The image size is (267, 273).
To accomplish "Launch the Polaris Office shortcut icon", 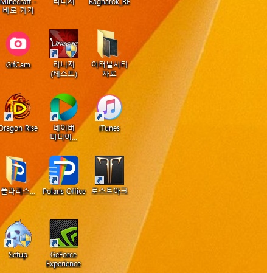I will pyautogui.click(x=64, y=170).
